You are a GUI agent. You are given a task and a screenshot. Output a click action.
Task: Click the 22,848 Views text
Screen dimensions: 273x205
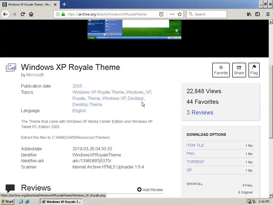pyautogui.click(x=204, y=91)
